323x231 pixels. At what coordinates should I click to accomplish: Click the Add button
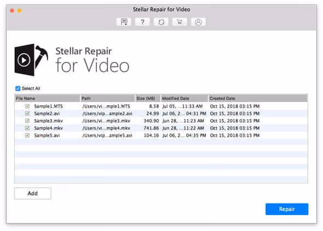tap(33, 194)
